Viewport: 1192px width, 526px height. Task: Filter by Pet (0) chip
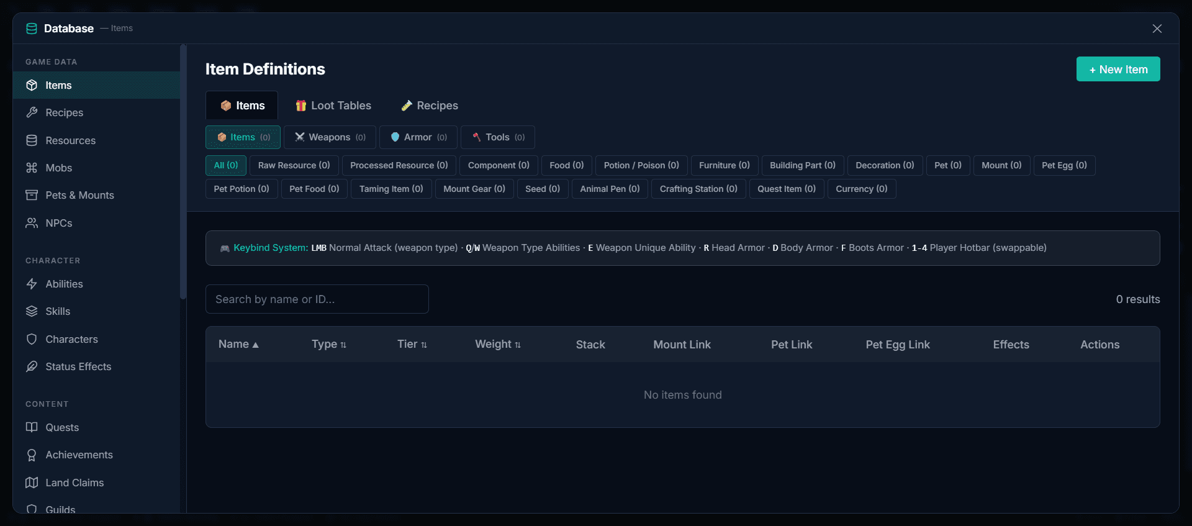click(948, 165)
